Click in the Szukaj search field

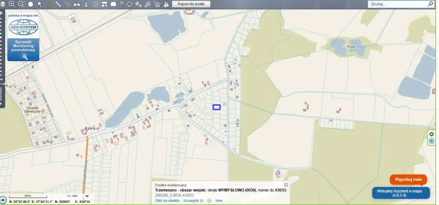click(397, 4)
